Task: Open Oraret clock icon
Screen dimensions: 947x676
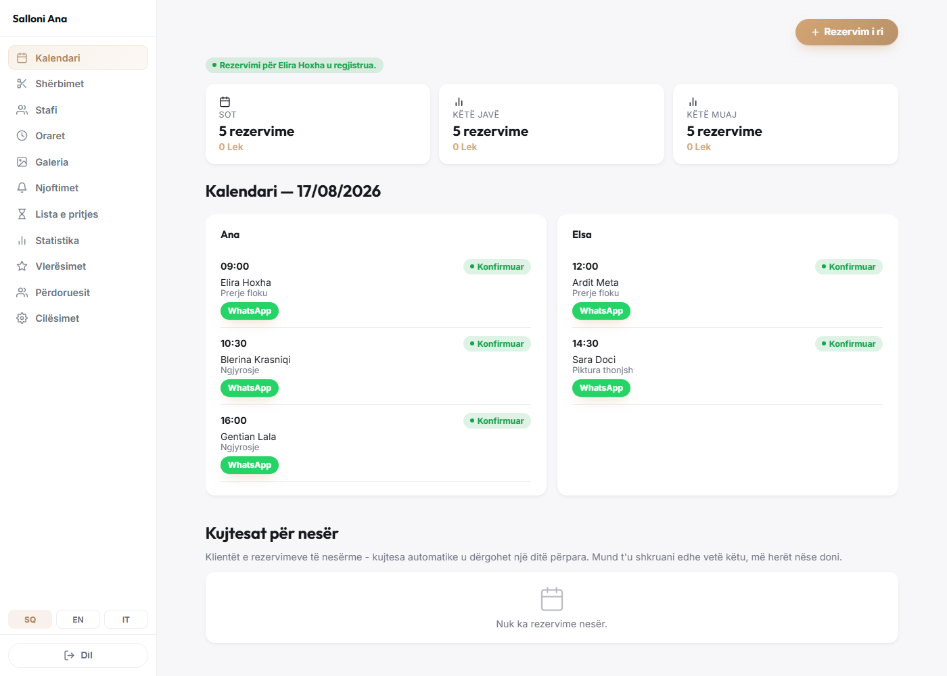Action: (x=22, y=136)
